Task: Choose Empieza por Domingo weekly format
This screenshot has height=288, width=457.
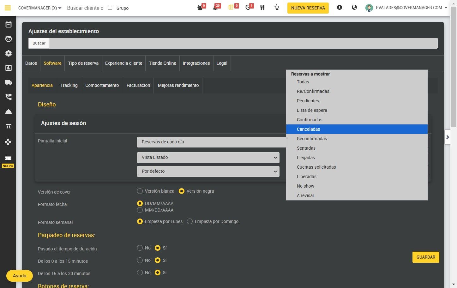Action: [190, 221]
